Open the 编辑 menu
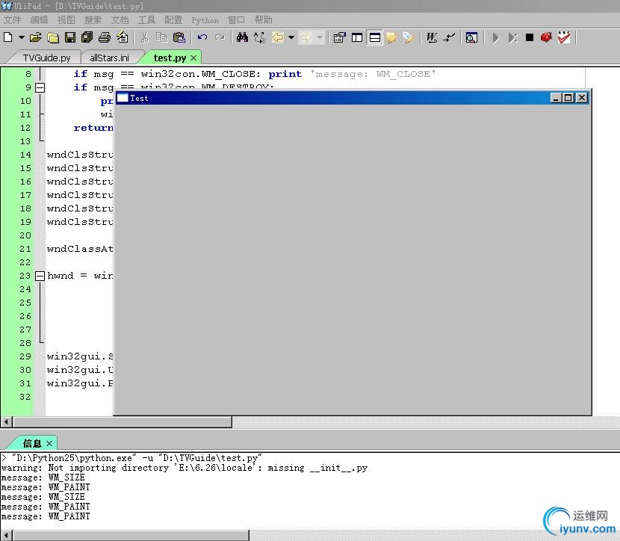This screenshot has width=620, height=541. 39,19
